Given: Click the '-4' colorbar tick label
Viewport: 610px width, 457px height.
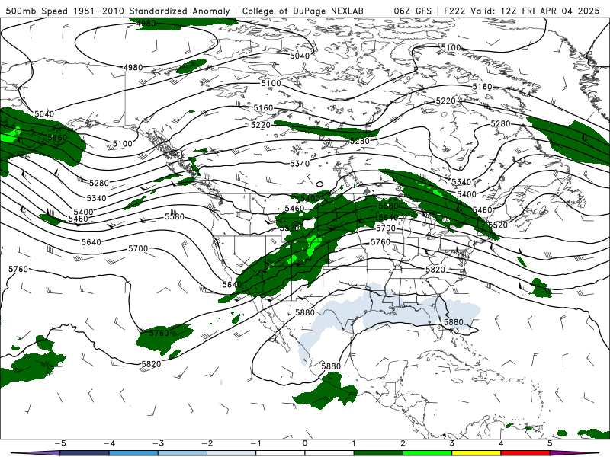Looking at the screenshot, I should (x=108, y=443).
